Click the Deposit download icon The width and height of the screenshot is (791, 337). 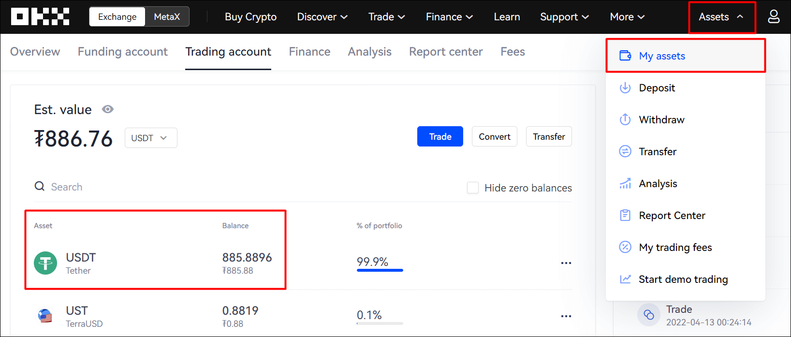coord(625,88)
